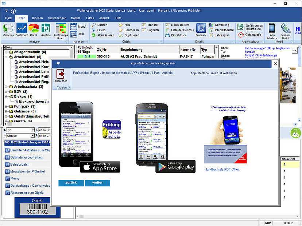Click Duplizieren in the Objekt group
The width and height of the screenshot is (302, 226).
coord(129,35)
